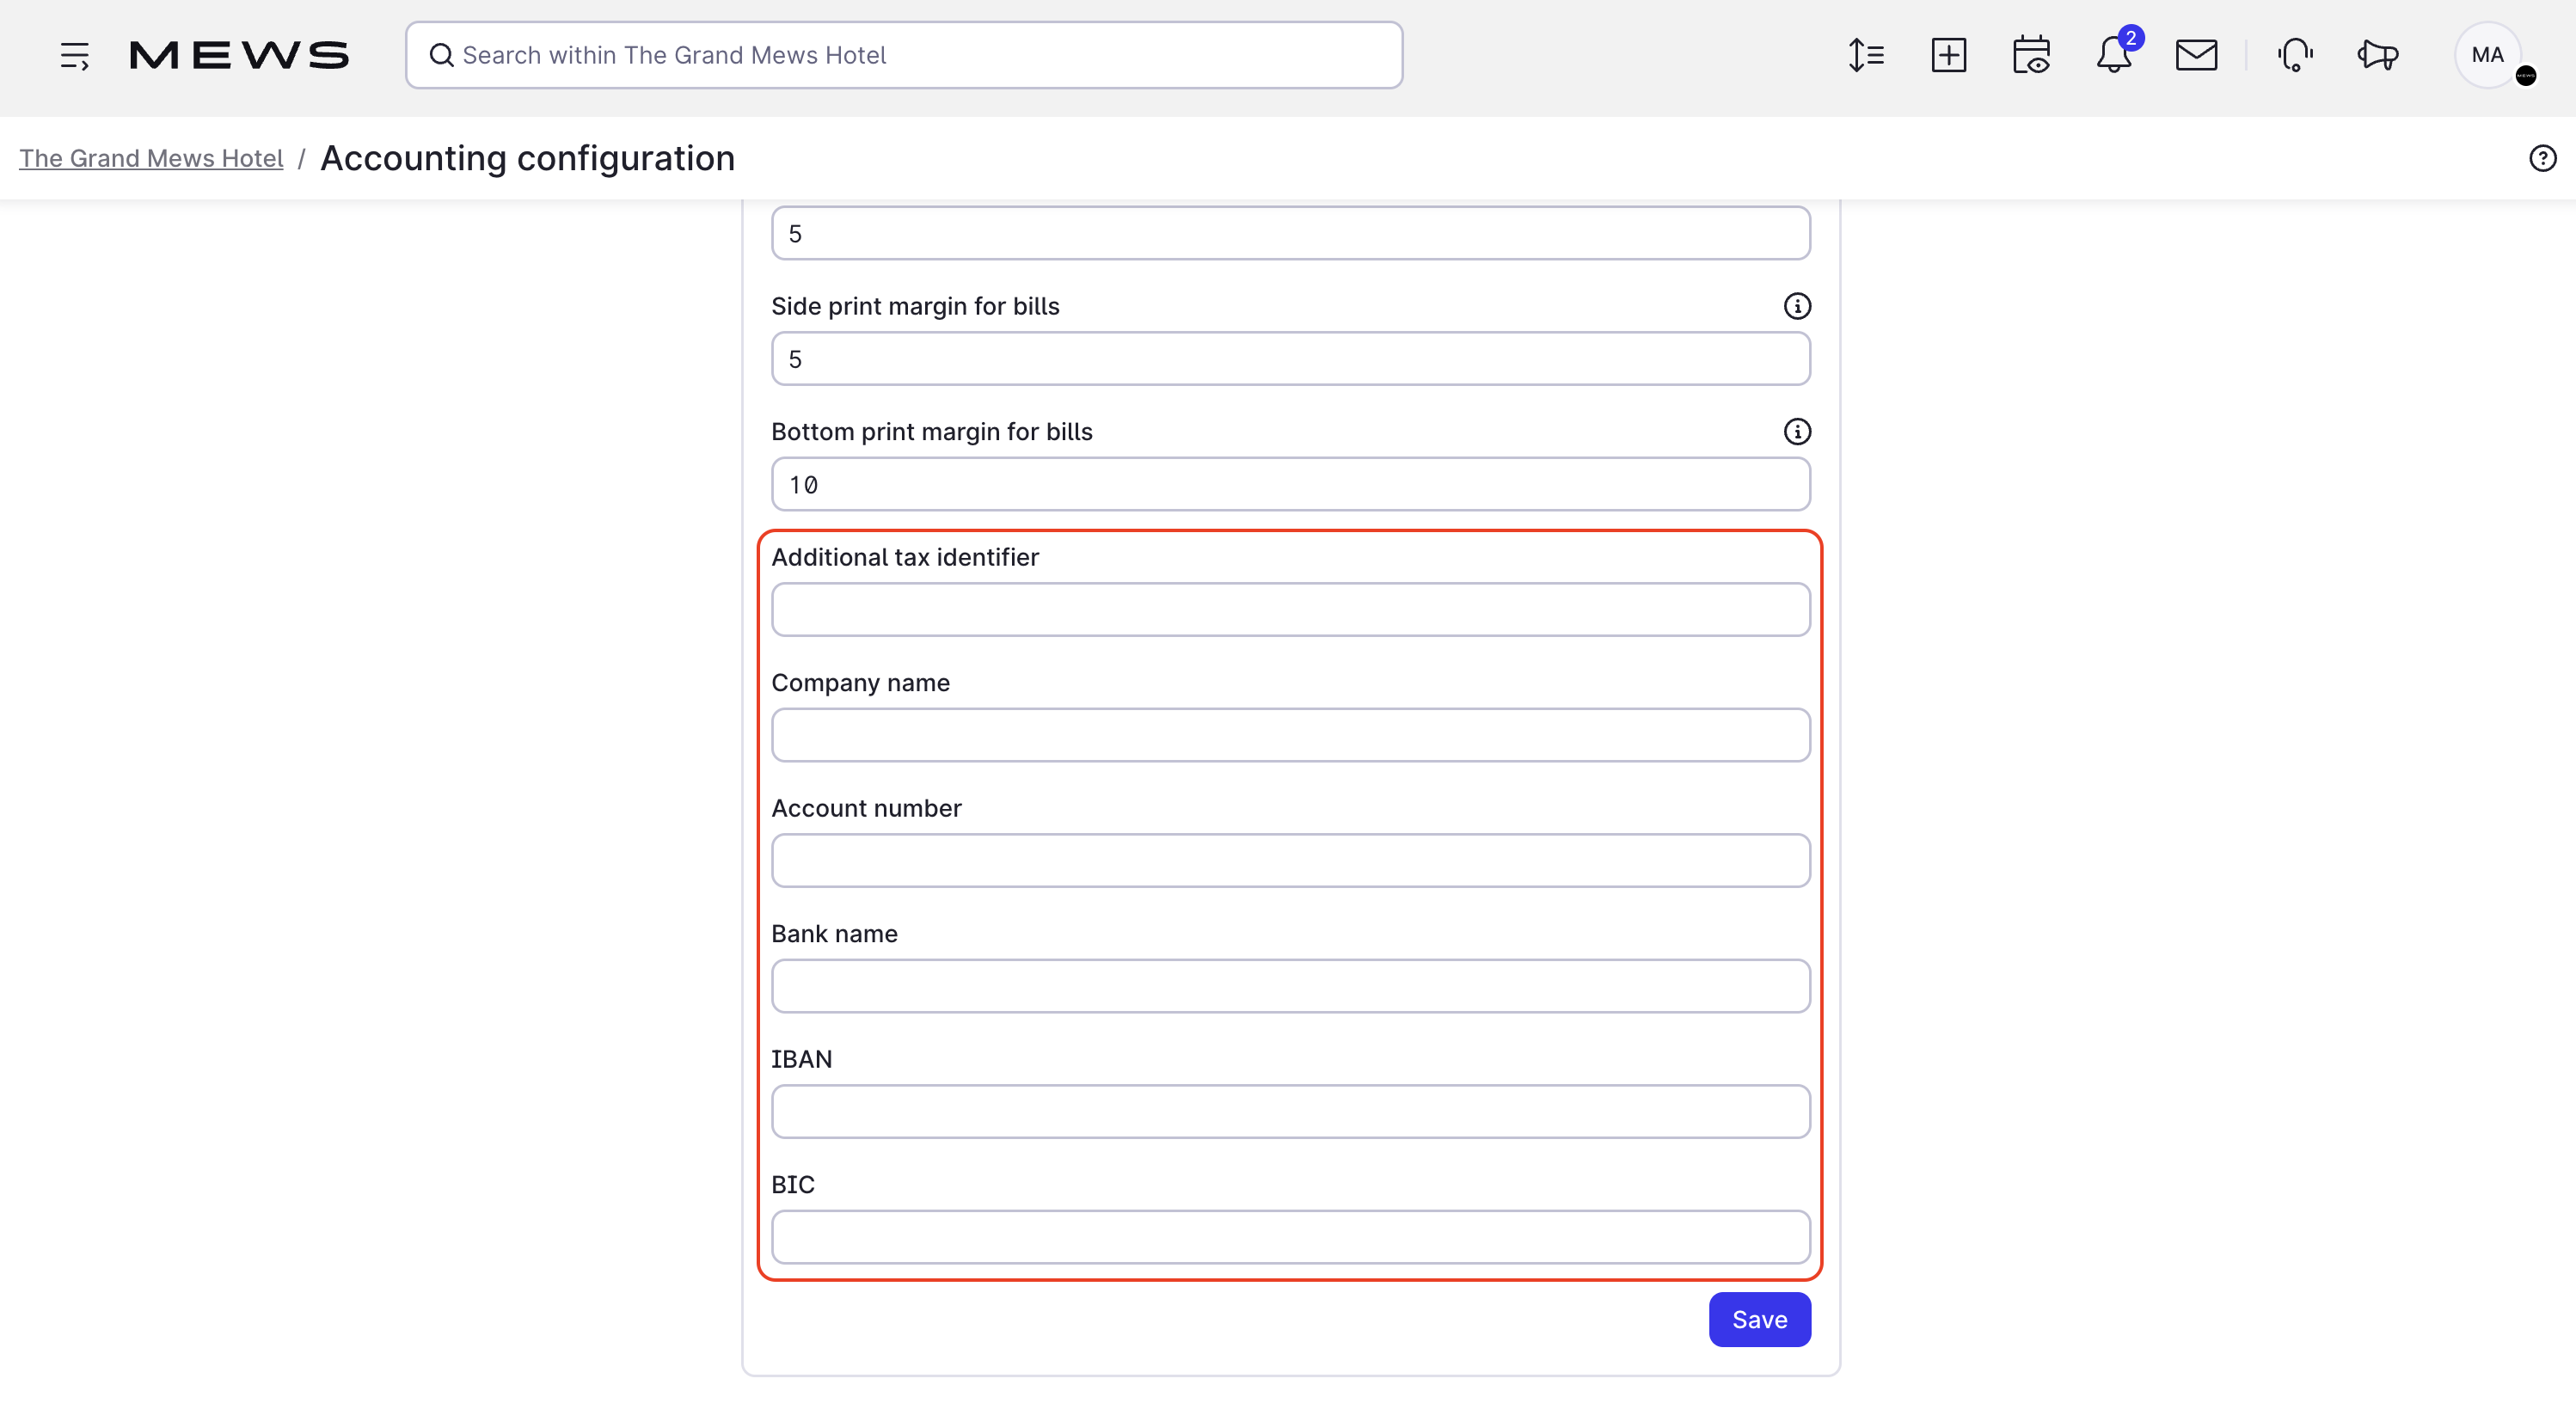This screenshot has width=2576, height=1403.
Task: Show info tooltip for Bottom print margin
Action: pos(1797,431)
